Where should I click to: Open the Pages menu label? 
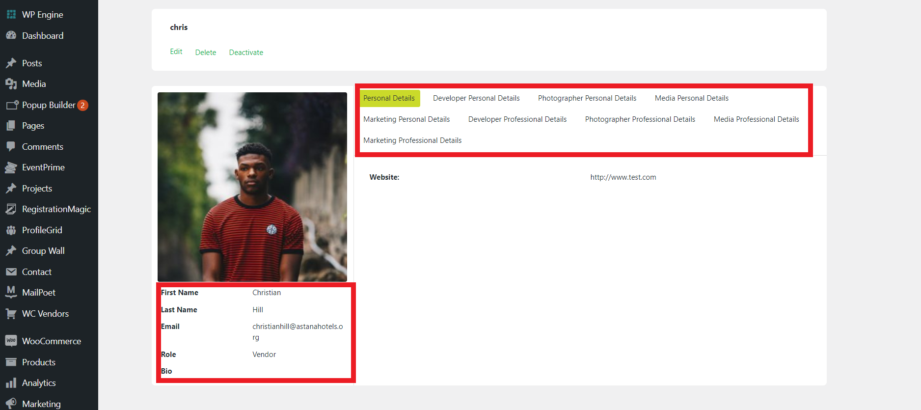pyautogui.click(x=33, y=126)
